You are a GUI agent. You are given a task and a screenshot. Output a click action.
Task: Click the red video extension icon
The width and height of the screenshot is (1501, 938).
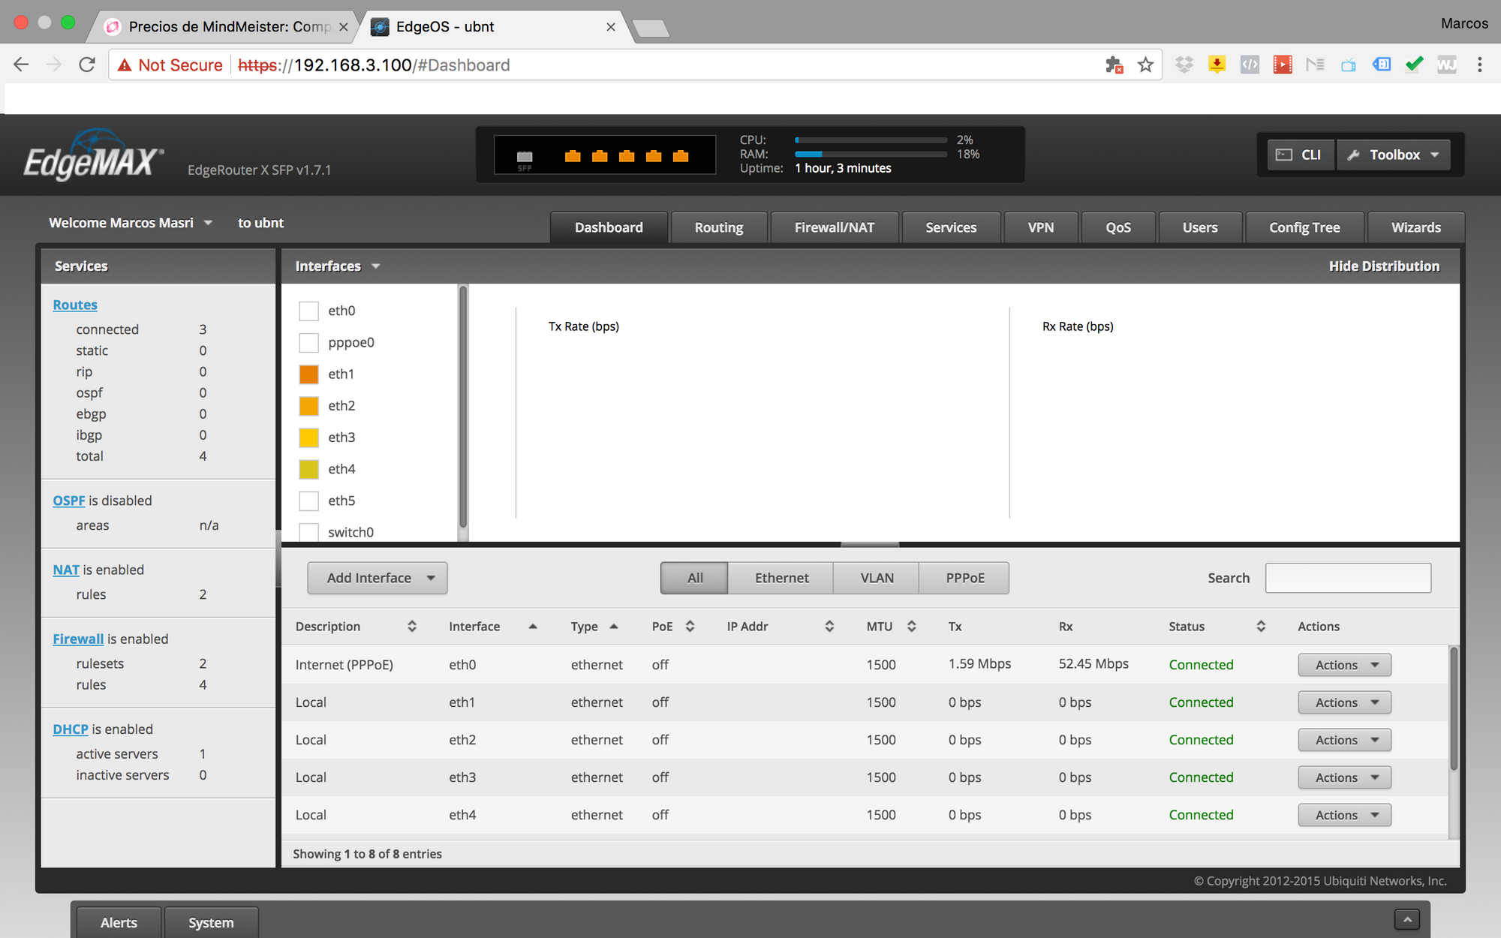[1283, 65]
